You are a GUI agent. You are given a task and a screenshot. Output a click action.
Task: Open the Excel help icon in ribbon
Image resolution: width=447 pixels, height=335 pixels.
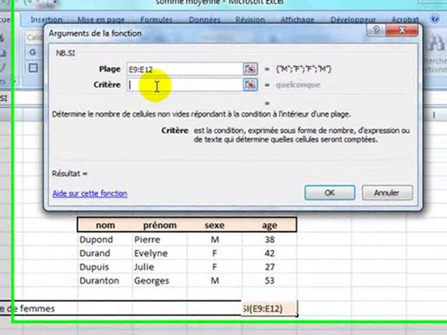click(x=434, y=19)
